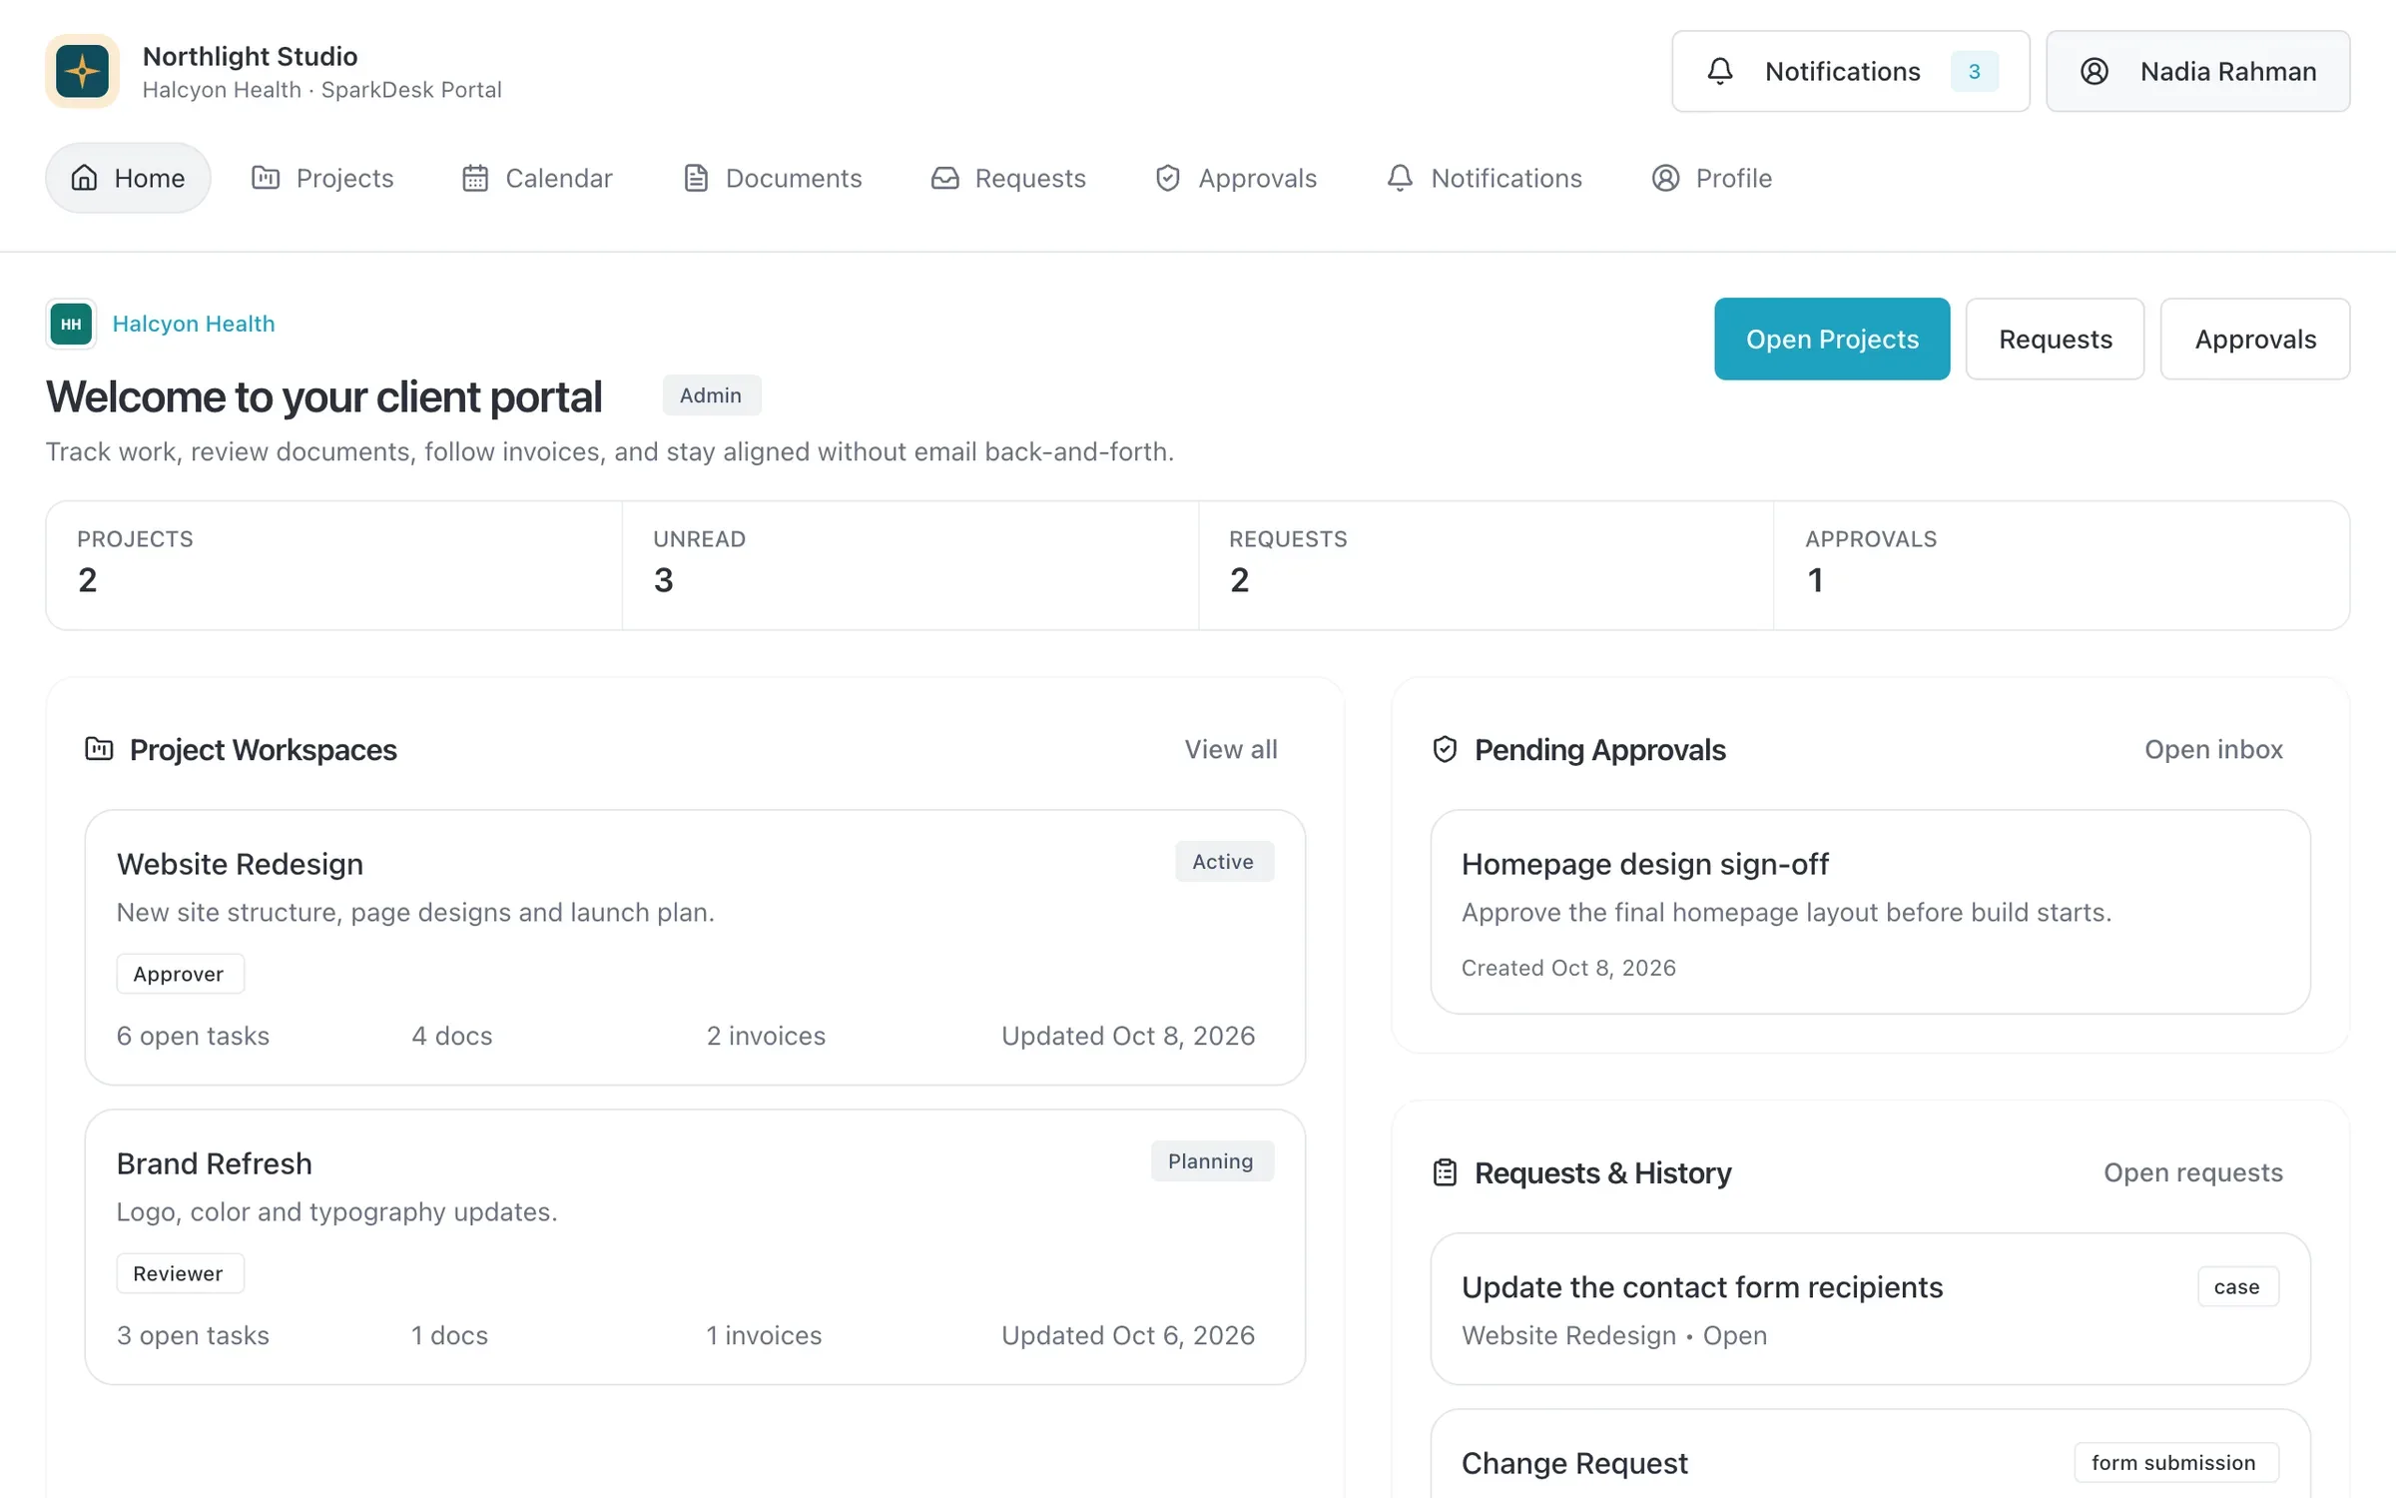Viewport: 2396px width, 1498px height.
Task: Go to the Home tab
Action: pos(128,178)
